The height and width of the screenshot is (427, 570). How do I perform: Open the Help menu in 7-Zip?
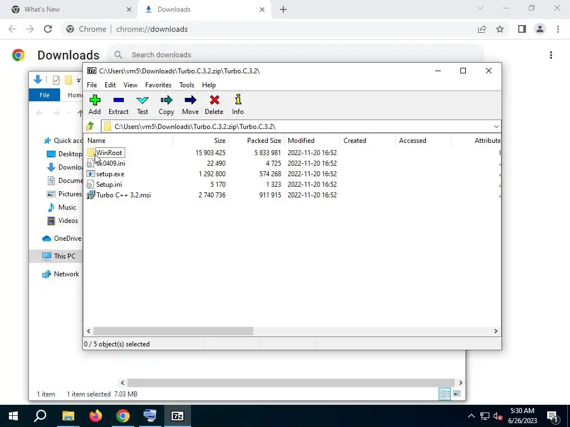209,85
